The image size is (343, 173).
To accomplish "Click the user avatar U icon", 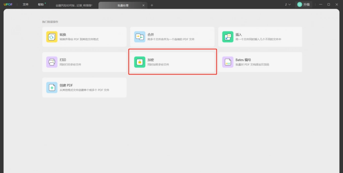I will click(299, 5).
